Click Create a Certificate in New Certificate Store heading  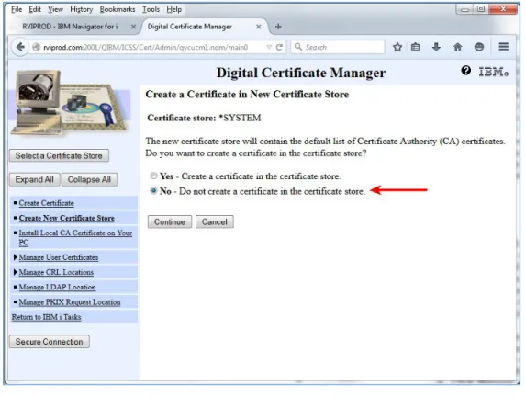pyautogui.click(x=247, y=94)
